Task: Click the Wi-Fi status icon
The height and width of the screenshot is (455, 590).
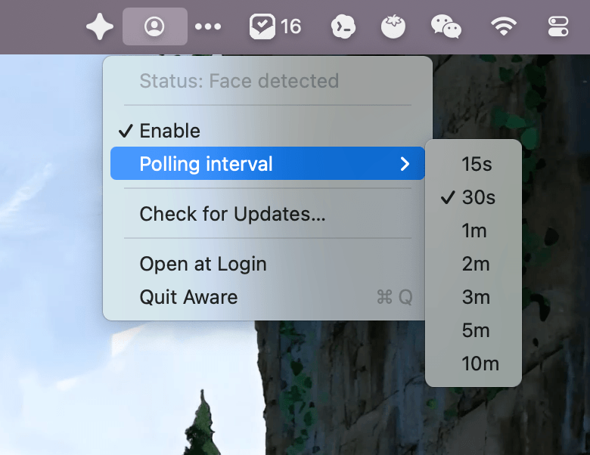Action: coord(503,27)
